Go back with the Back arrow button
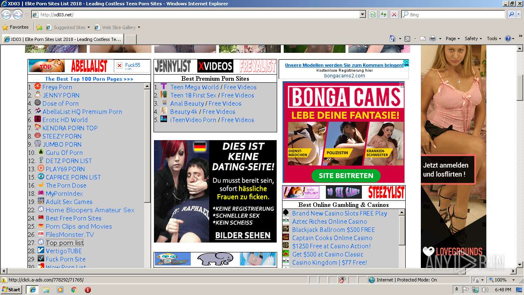Viewport: 524px width, 295px height. pos(6,14)
